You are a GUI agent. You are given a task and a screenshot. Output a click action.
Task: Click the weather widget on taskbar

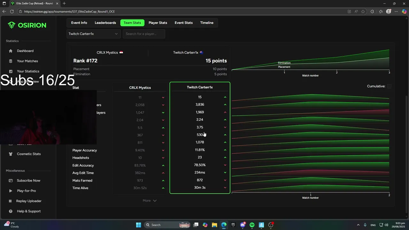pos(12,225)
